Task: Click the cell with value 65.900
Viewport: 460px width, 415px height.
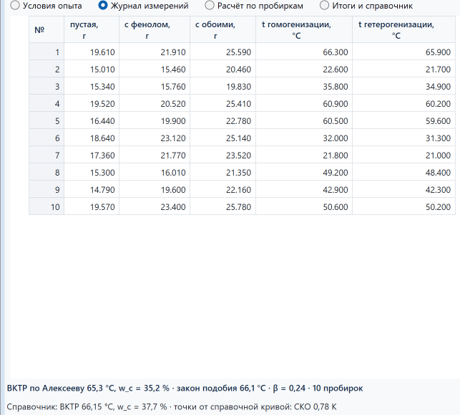Action: [403, 52]
